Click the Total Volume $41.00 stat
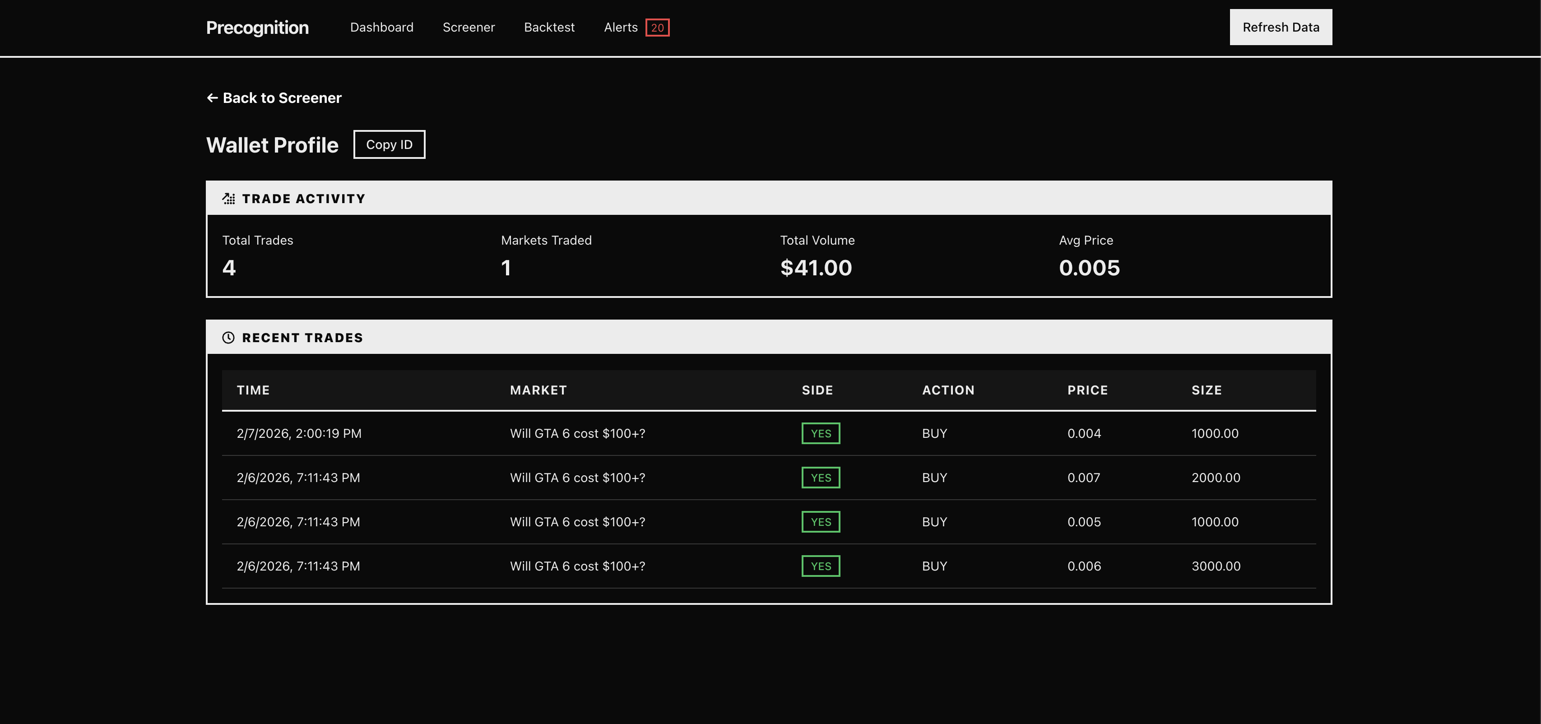 pos(816,268)
